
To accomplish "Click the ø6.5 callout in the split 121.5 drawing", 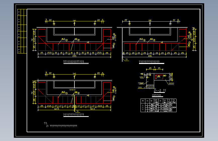I will [x=63, y=92].
